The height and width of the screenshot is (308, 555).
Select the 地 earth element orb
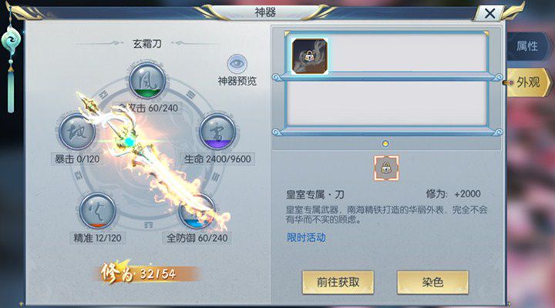coord(77,132)
